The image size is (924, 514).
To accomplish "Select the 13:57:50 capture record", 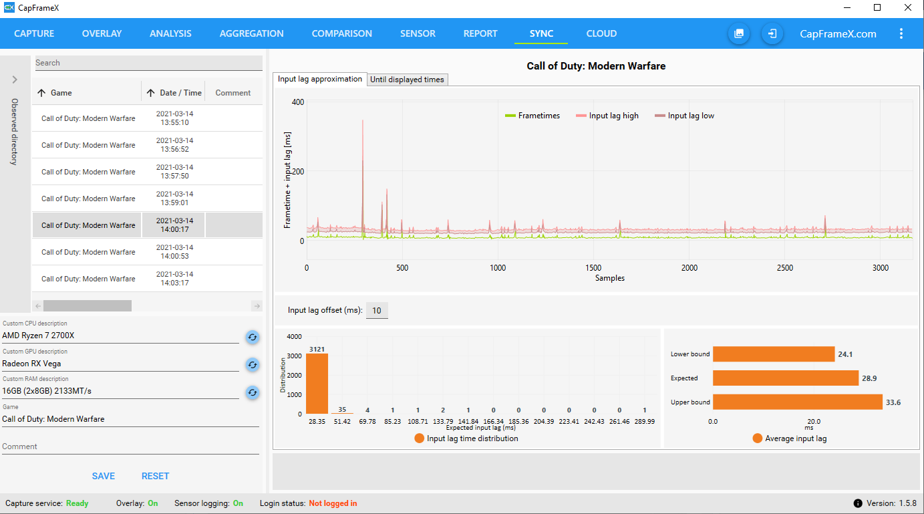I will (x=147, y=172).
